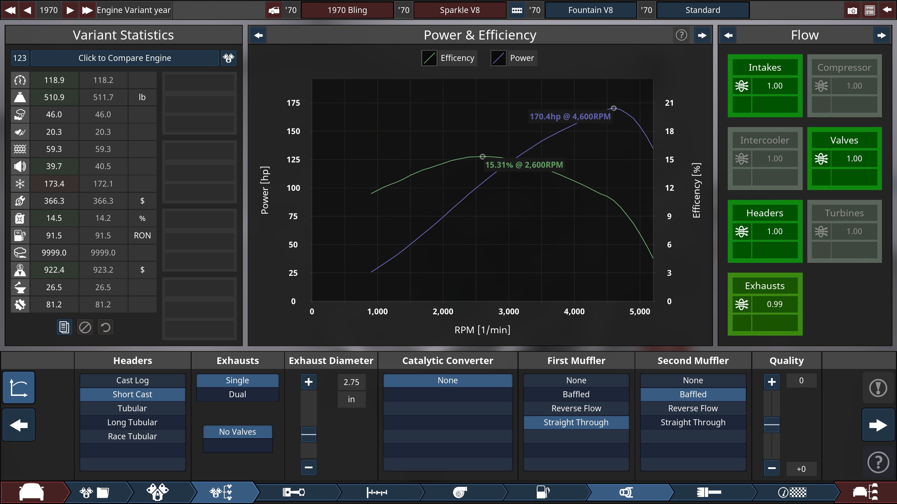Image resolution: width=897 pixels, height=504 pixels.
Task: Open the turbo tab in the bottom navigation
Action: pyautogui.click(x=460, y=492)
